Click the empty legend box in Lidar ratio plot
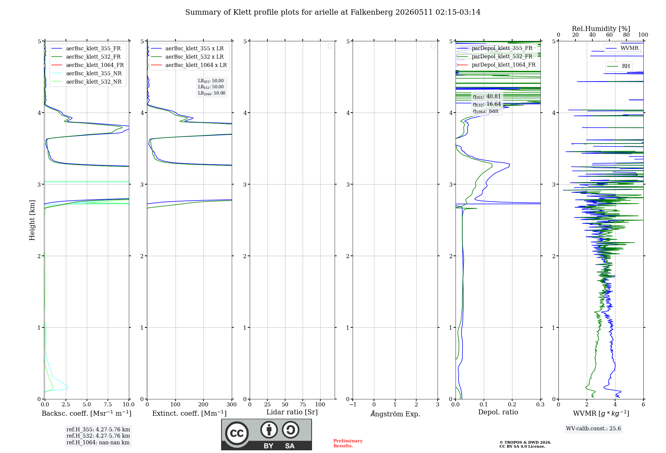The height and width of the screenshot is (453, 666). click(330, 46)
